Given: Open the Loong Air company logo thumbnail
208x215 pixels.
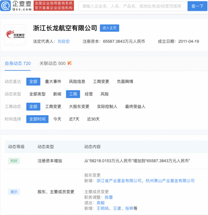Looking at the screenshot, I should (x=15, y=35).
